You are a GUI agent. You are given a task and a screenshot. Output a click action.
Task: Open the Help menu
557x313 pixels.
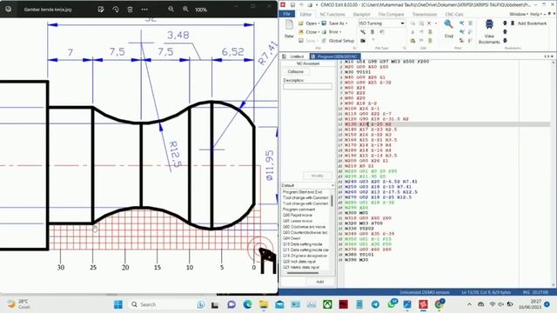click(x=536, y=14)
